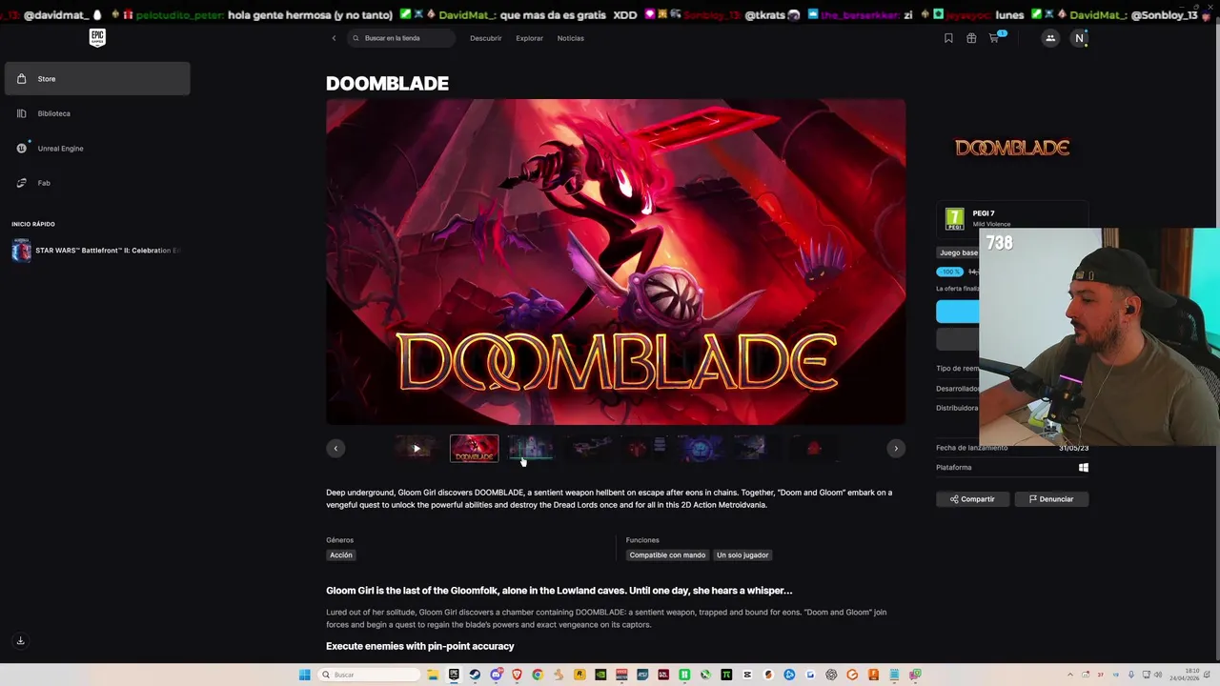Select the screenshot thumbnail under the cursor
Viewport: 1220px width, 686px height.
(x=531, y=448)
